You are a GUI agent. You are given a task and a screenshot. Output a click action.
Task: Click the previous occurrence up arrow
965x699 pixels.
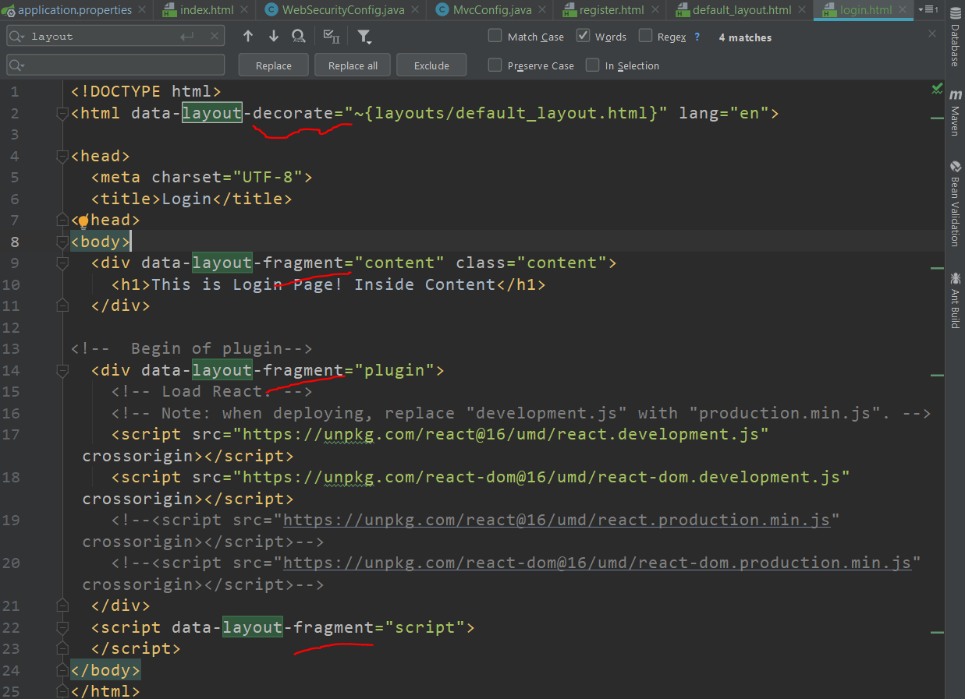tap(247, 36)
